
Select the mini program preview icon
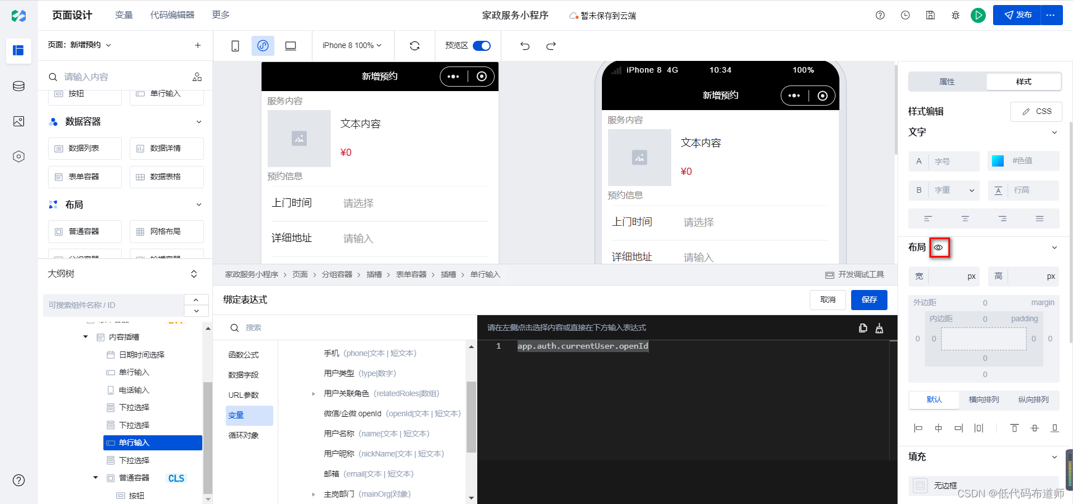coord(263,46)
